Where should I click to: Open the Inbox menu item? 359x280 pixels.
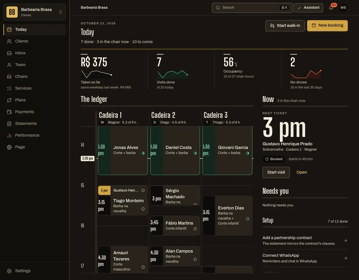(x=34, y=53)
